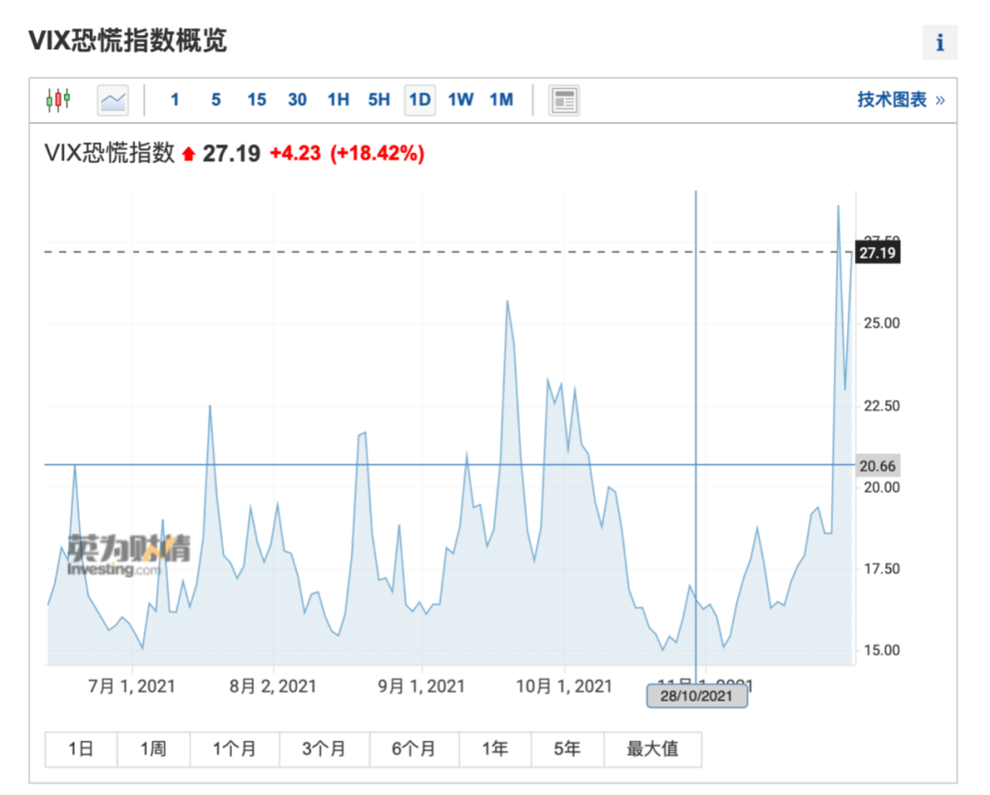Set range to 1个月
Screen dimensions: 990x795
tap(235, 749)
